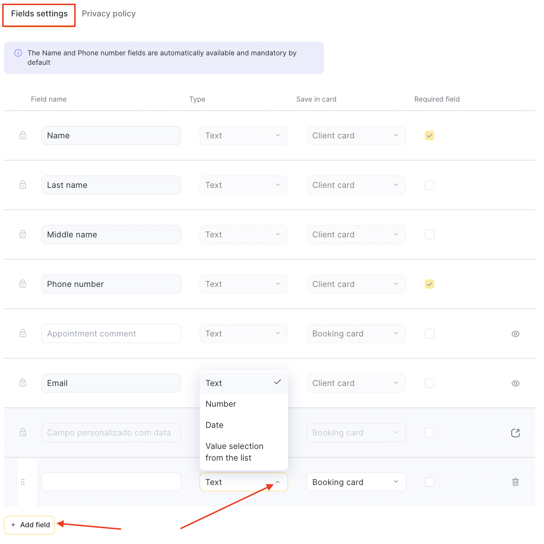Screen dimensions: 544x544
Task: Click the empty field name input box
Action: click(111, 482)
